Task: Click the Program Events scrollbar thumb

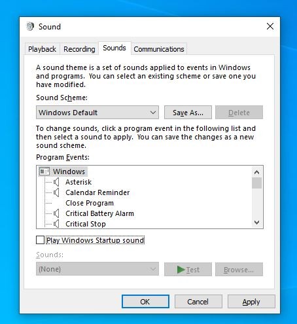Action: 256,183
